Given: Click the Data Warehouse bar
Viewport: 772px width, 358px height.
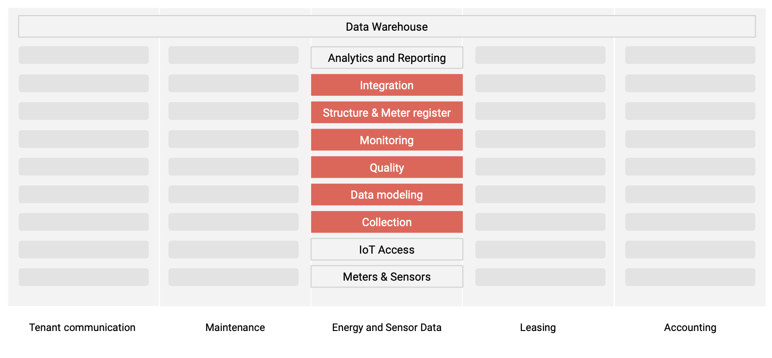Looking at the screenshot, I should click(x=386, y=27).
